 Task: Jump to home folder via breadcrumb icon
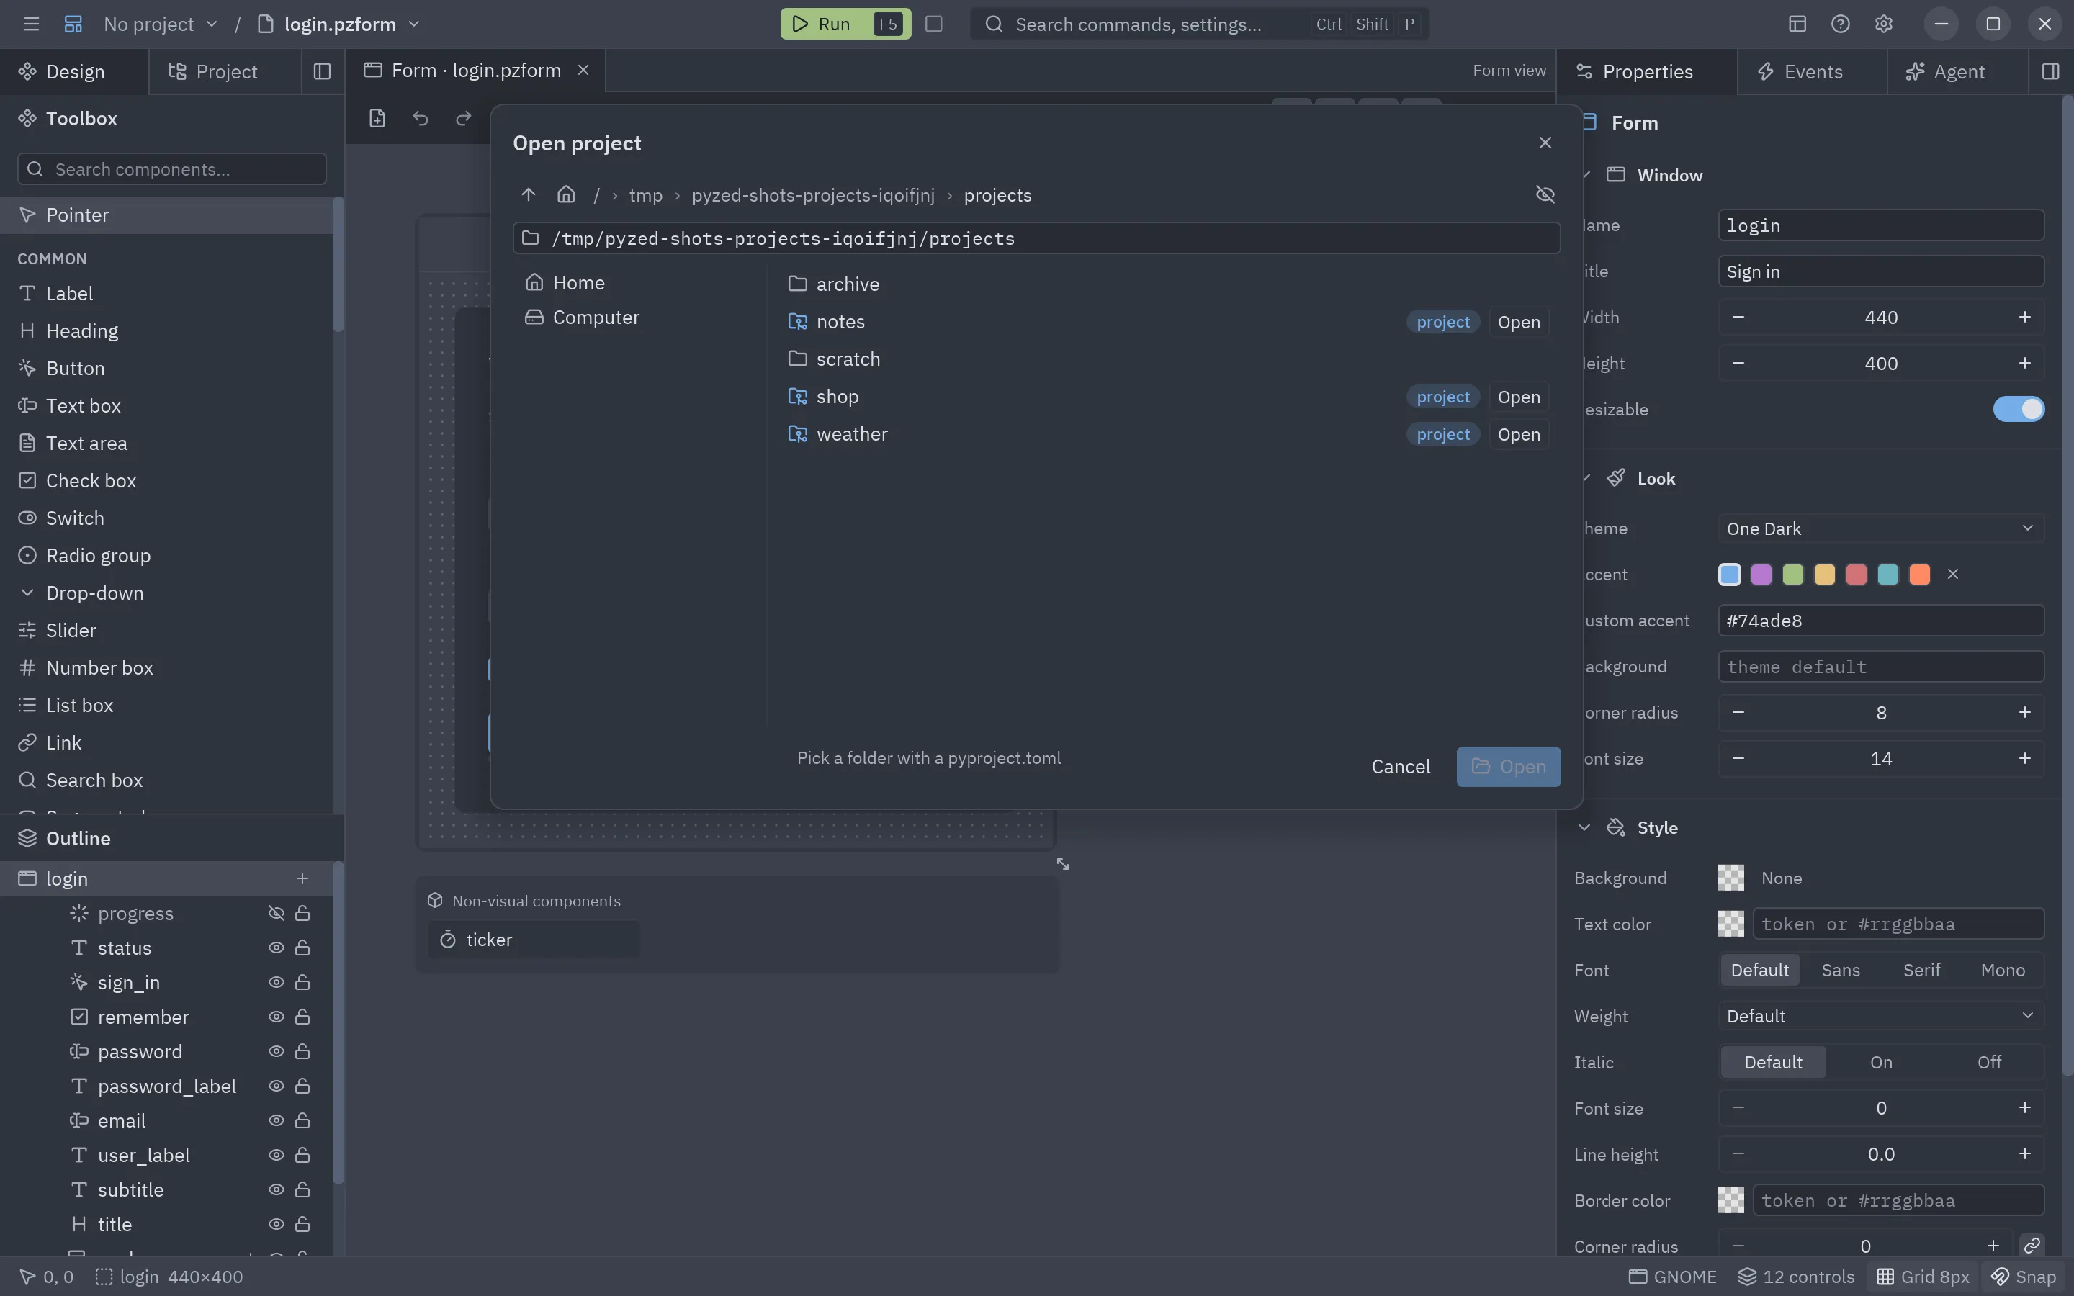565,194
